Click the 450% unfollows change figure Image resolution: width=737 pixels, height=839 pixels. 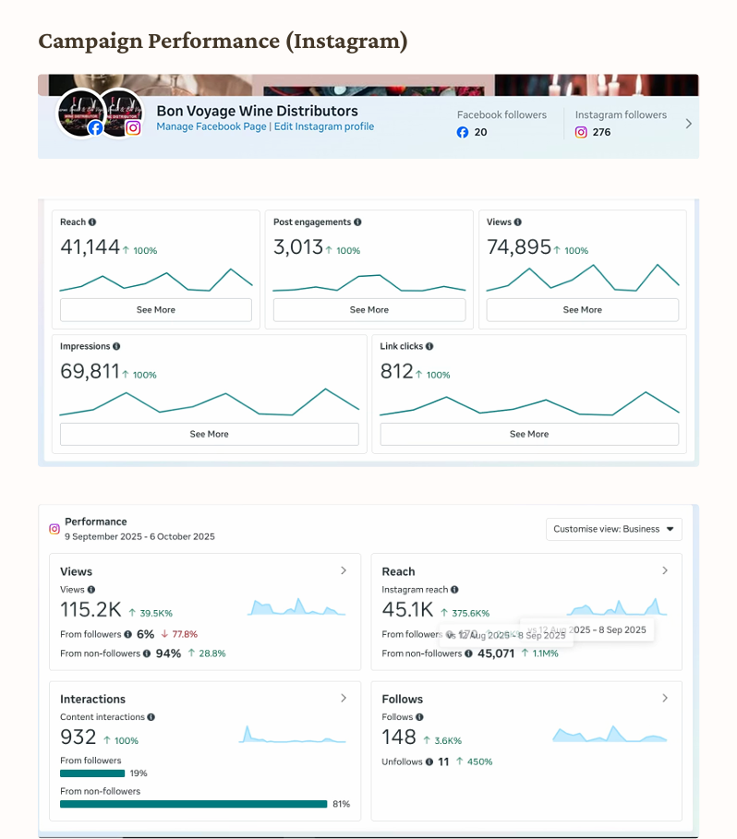pos(479,762)
